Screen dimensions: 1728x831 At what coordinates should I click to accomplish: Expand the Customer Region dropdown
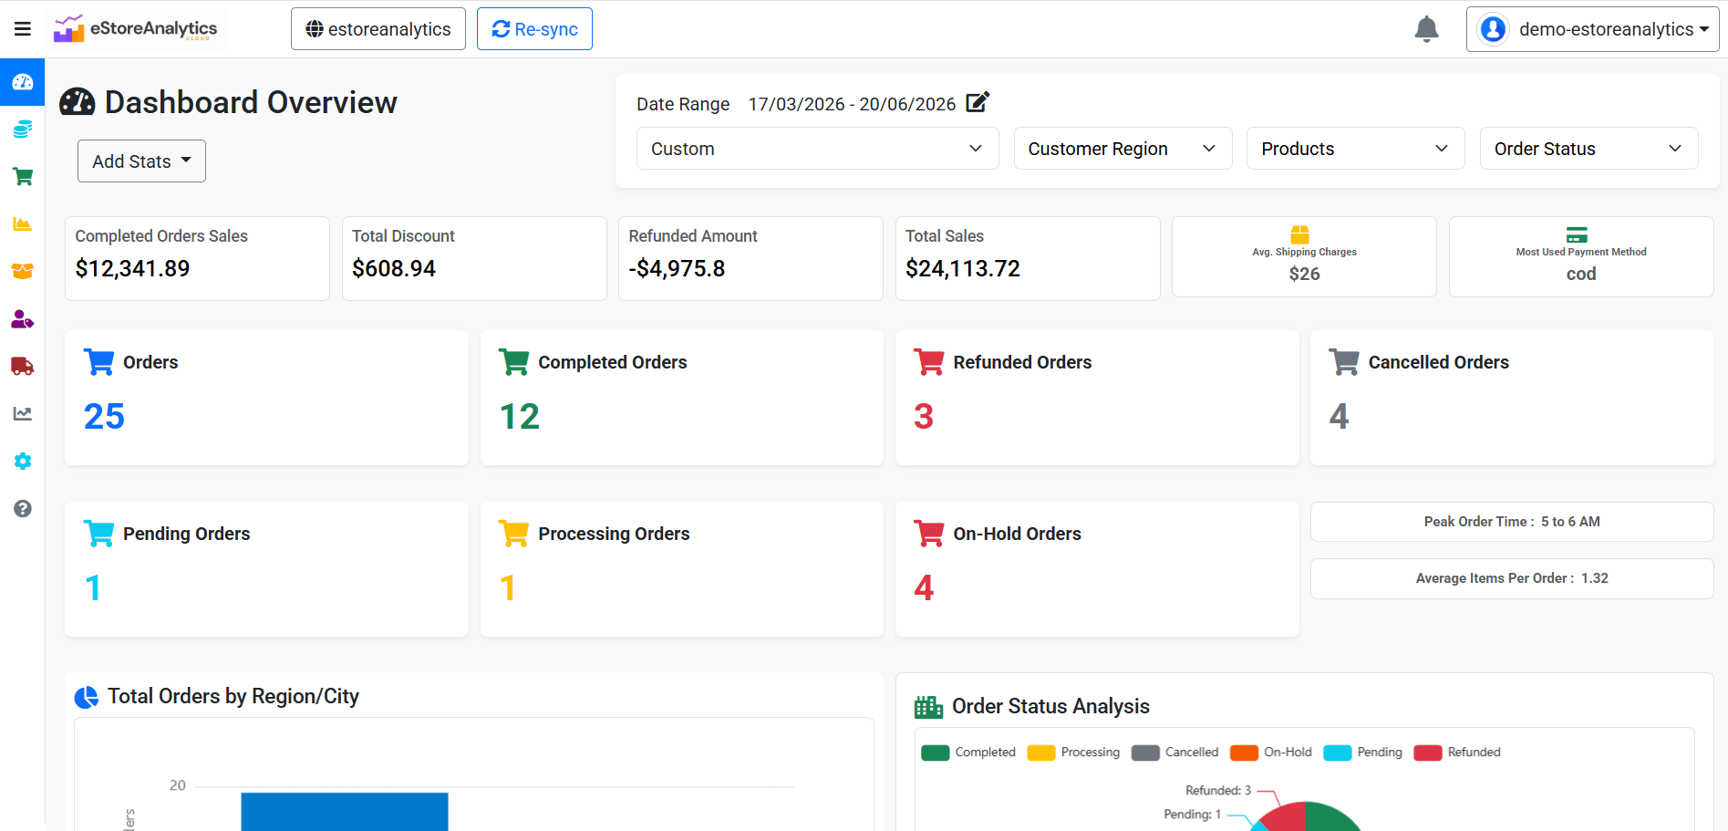1123,149
